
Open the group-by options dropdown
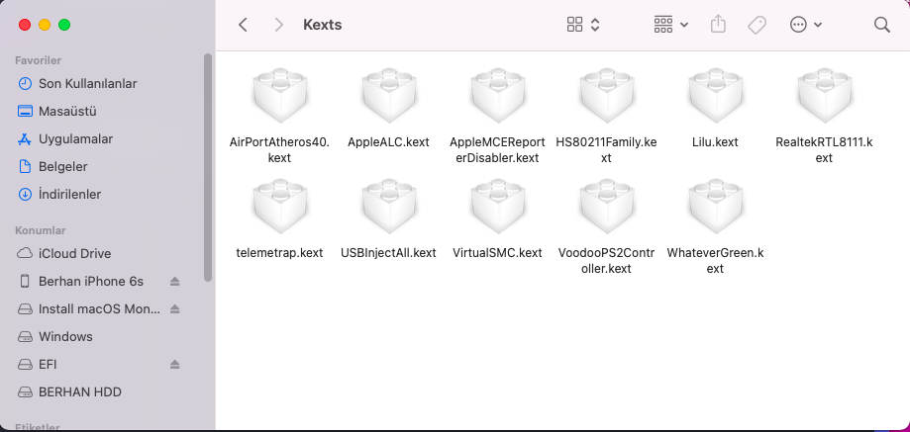pos(671,25)
